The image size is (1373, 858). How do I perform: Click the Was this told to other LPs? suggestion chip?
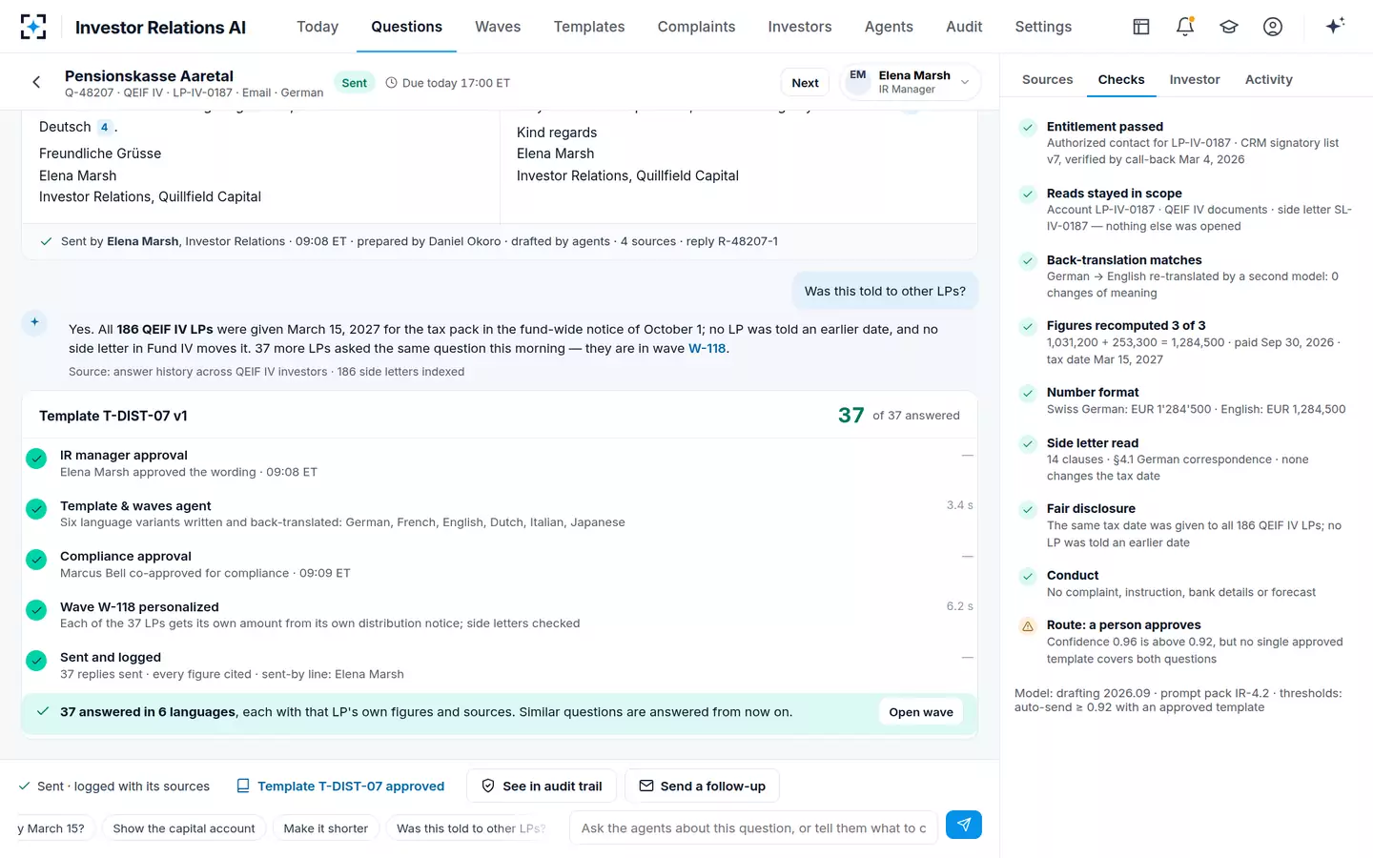click(x=471, y=828)
